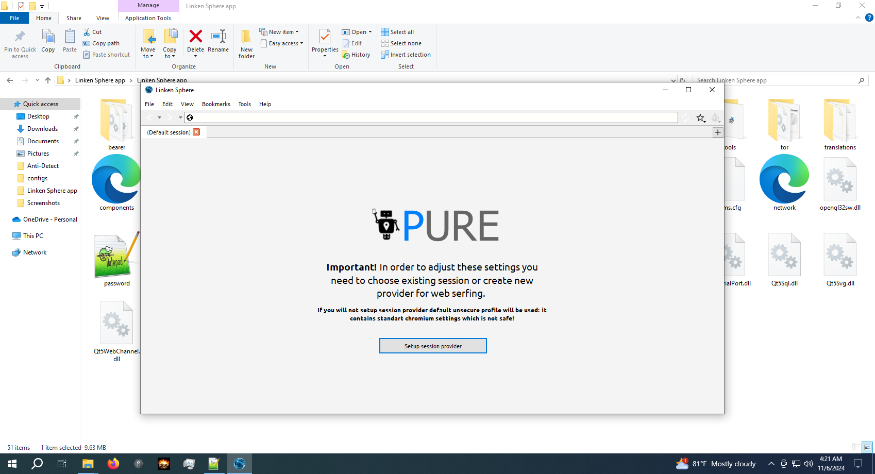Click Select all in the ribbon
875x474 pixels.
tap(397, 32)
